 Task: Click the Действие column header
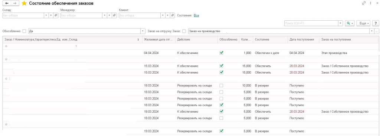pos(196,40)
